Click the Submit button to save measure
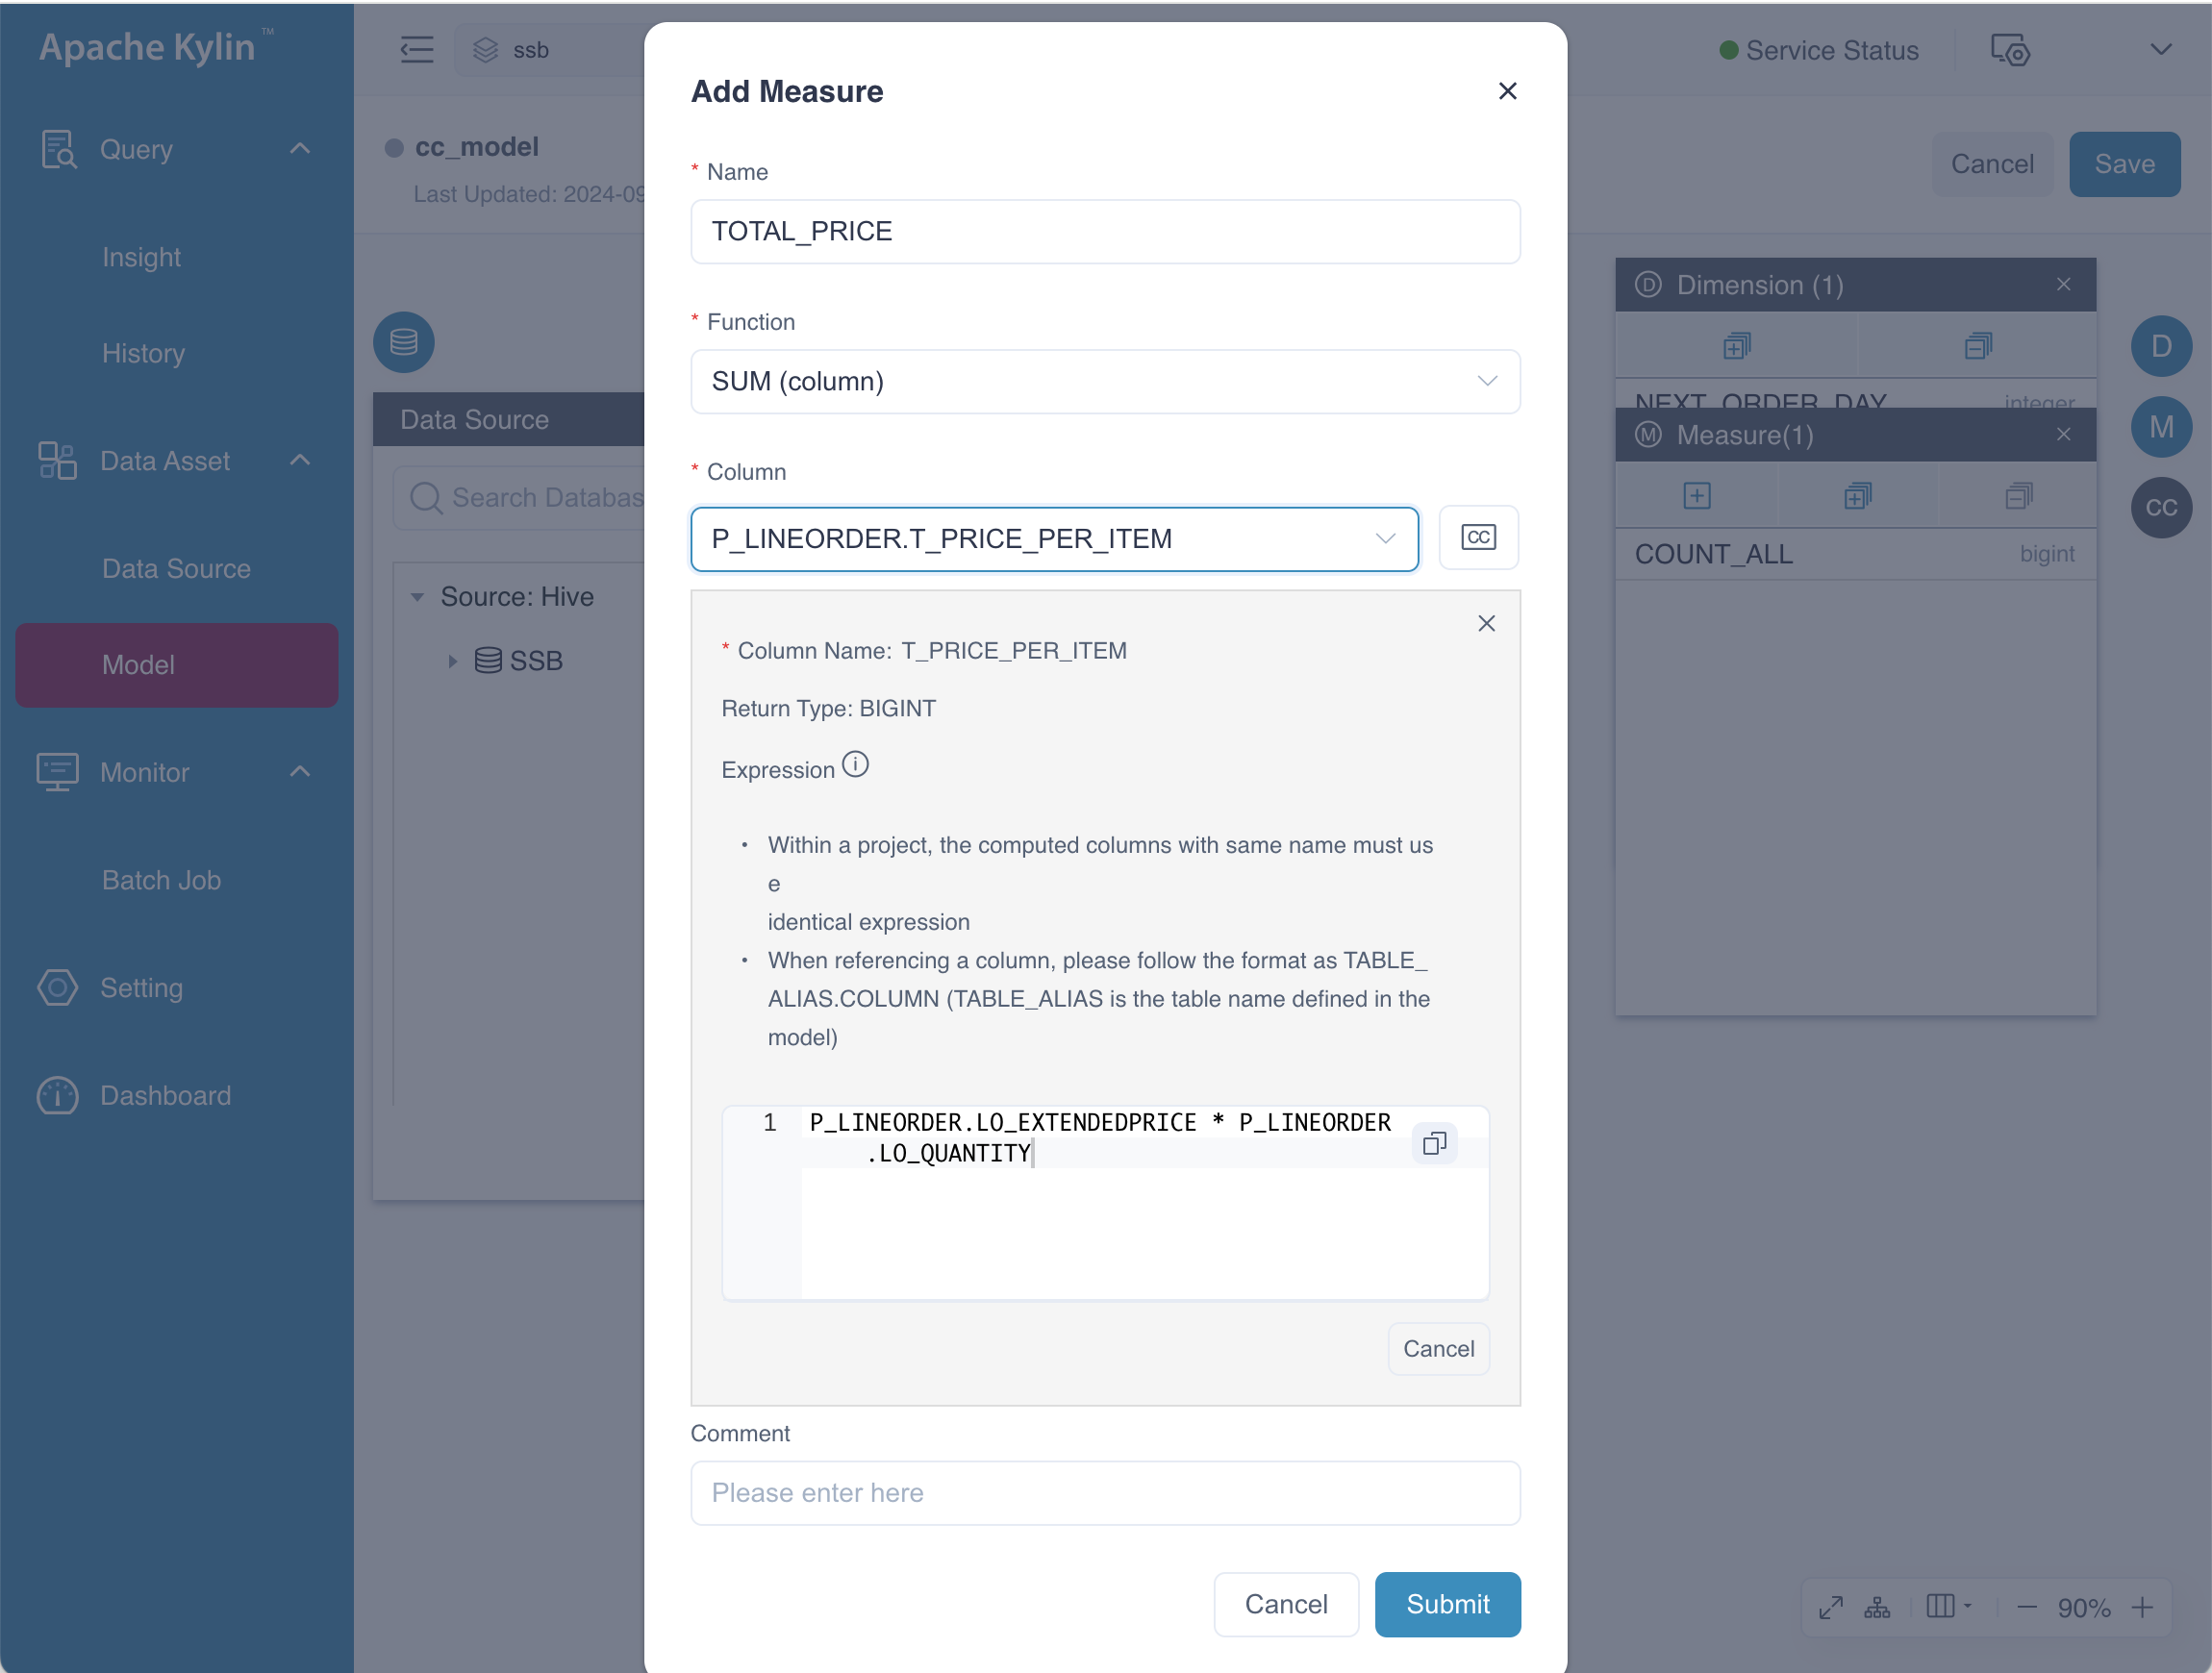The image size is (2212, 1673). [1445, 1603]
